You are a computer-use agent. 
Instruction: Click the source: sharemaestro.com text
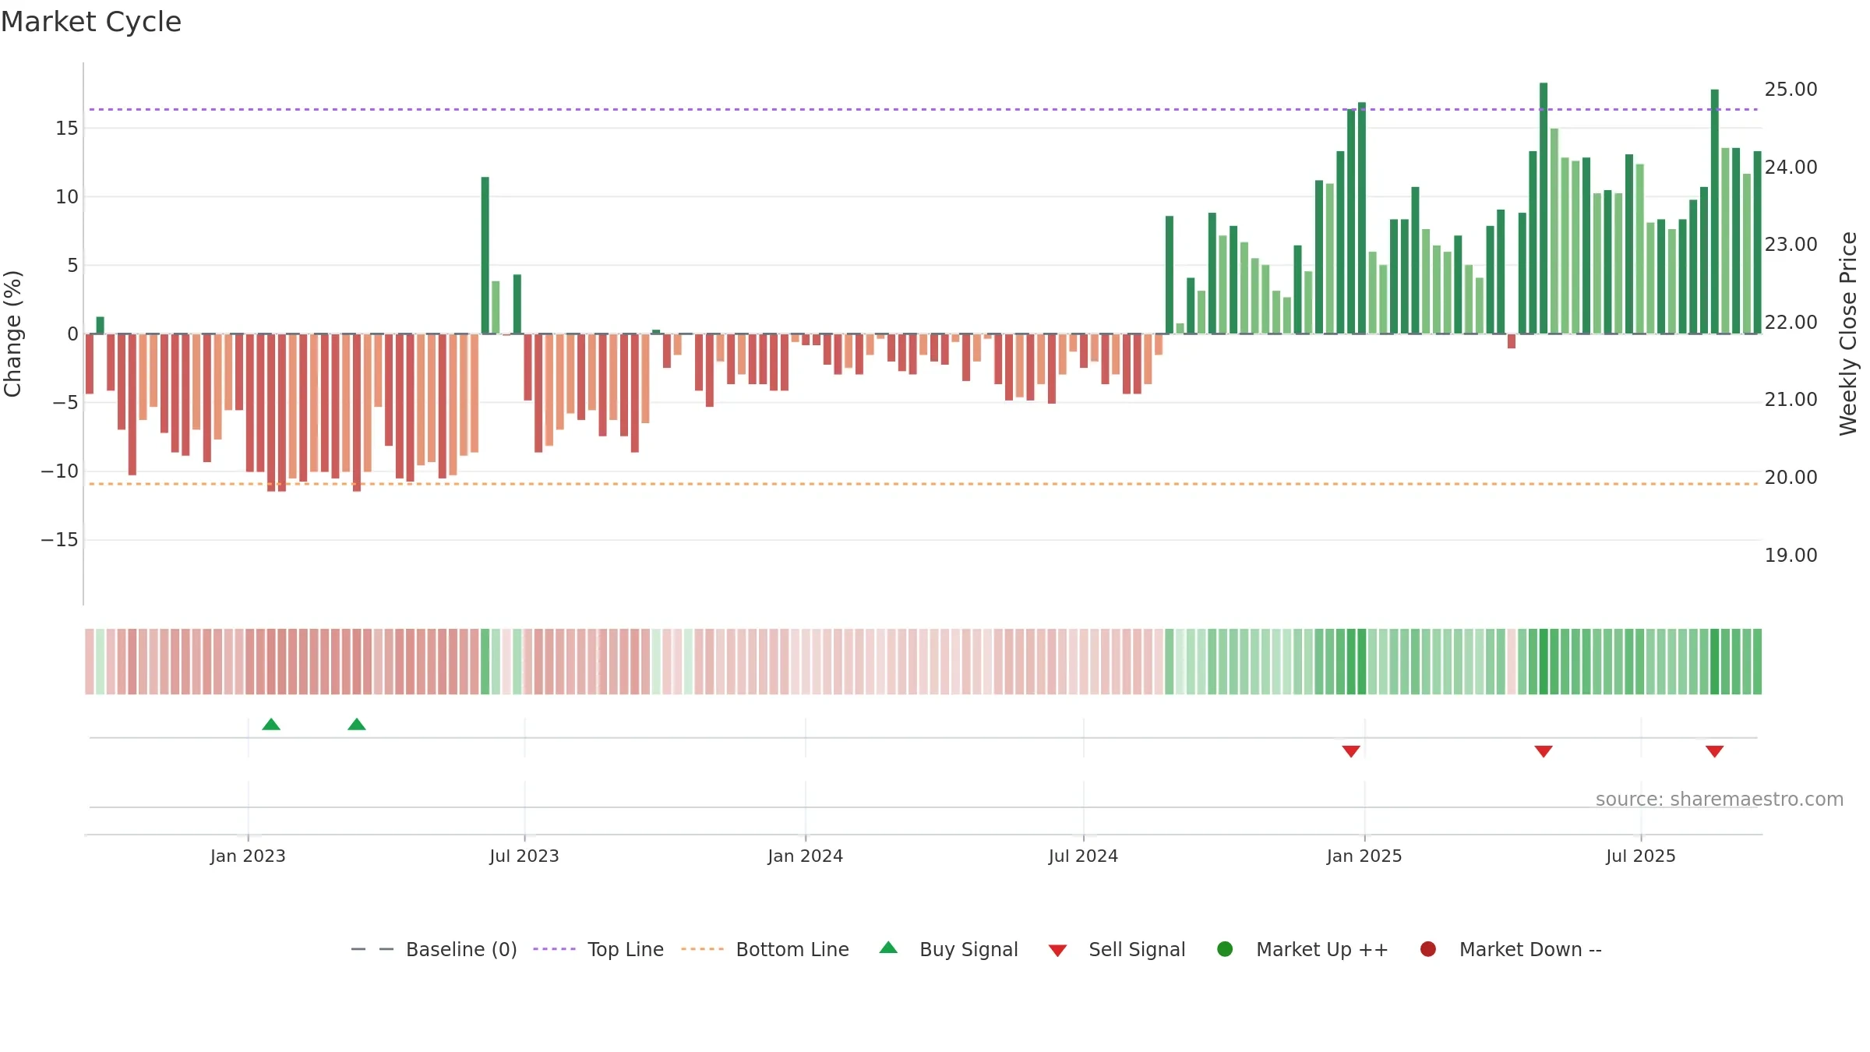click(x=1720, y=800)
